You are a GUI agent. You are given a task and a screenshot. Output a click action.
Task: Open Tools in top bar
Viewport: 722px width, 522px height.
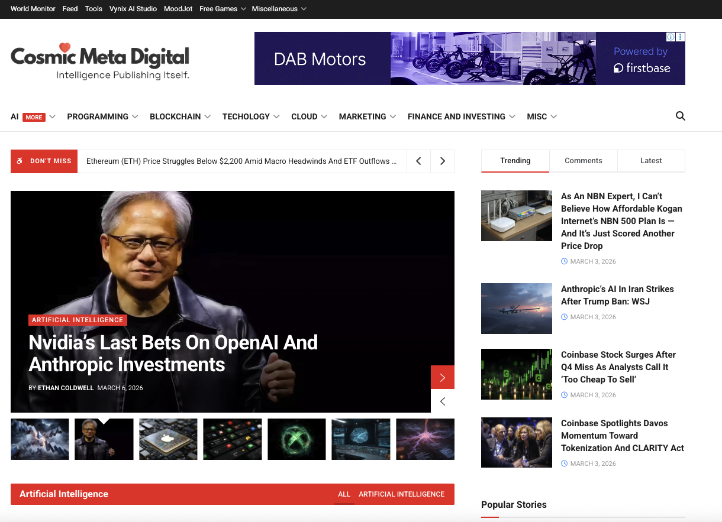pyautogui.click(x=94, y=9)
